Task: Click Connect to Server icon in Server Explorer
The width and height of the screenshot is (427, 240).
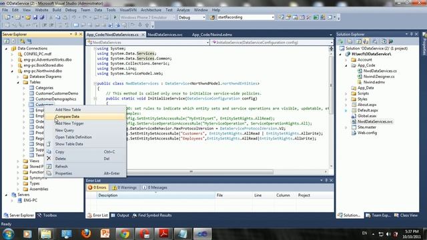Action: click(x=29, y=41)
